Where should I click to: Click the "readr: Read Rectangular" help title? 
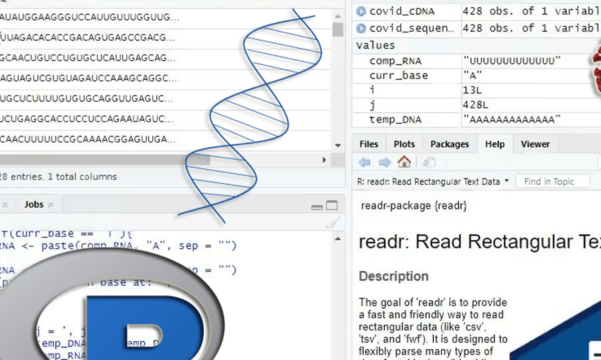[480, 242]
